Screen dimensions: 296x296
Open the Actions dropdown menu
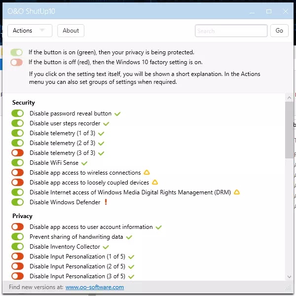(x=30, y=31)
